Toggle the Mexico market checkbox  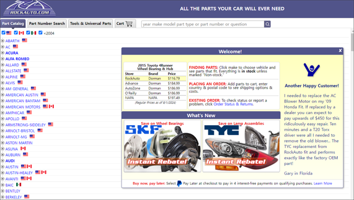28,33
